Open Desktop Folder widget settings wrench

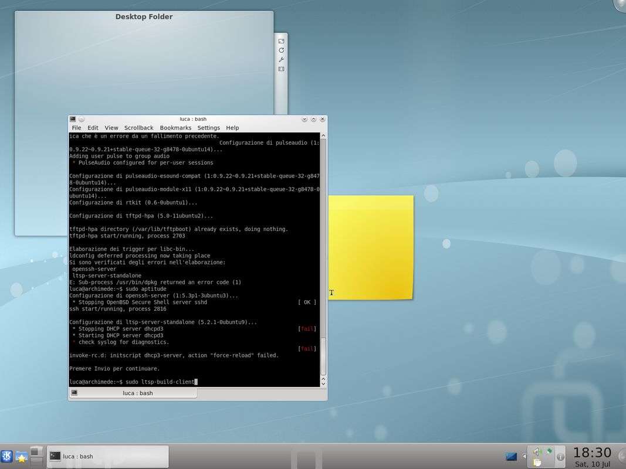pyautogui.click(x=281, y=60)
